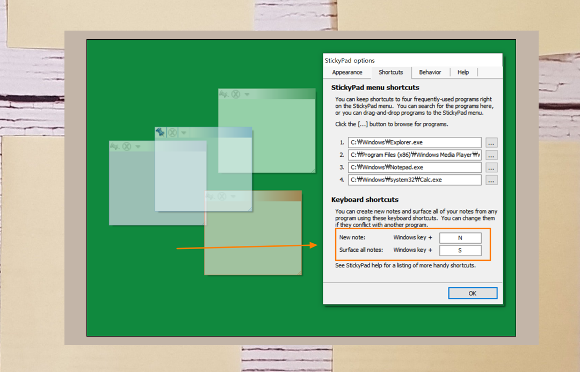Screen dimensions: 580x372
Task: Click the StickyPad options title text
Action: [350, 60]
